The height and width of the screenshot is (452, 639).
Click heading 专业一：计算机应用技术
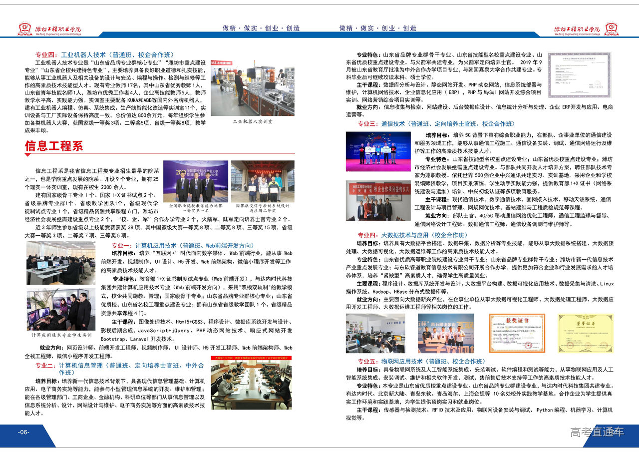182,245
